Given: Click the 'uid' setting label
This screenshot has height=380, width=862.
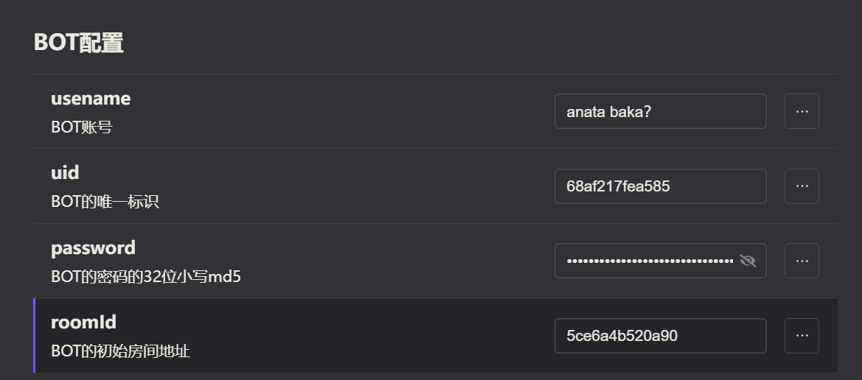Looking at the screenshot, I should (x=65, y=173).
